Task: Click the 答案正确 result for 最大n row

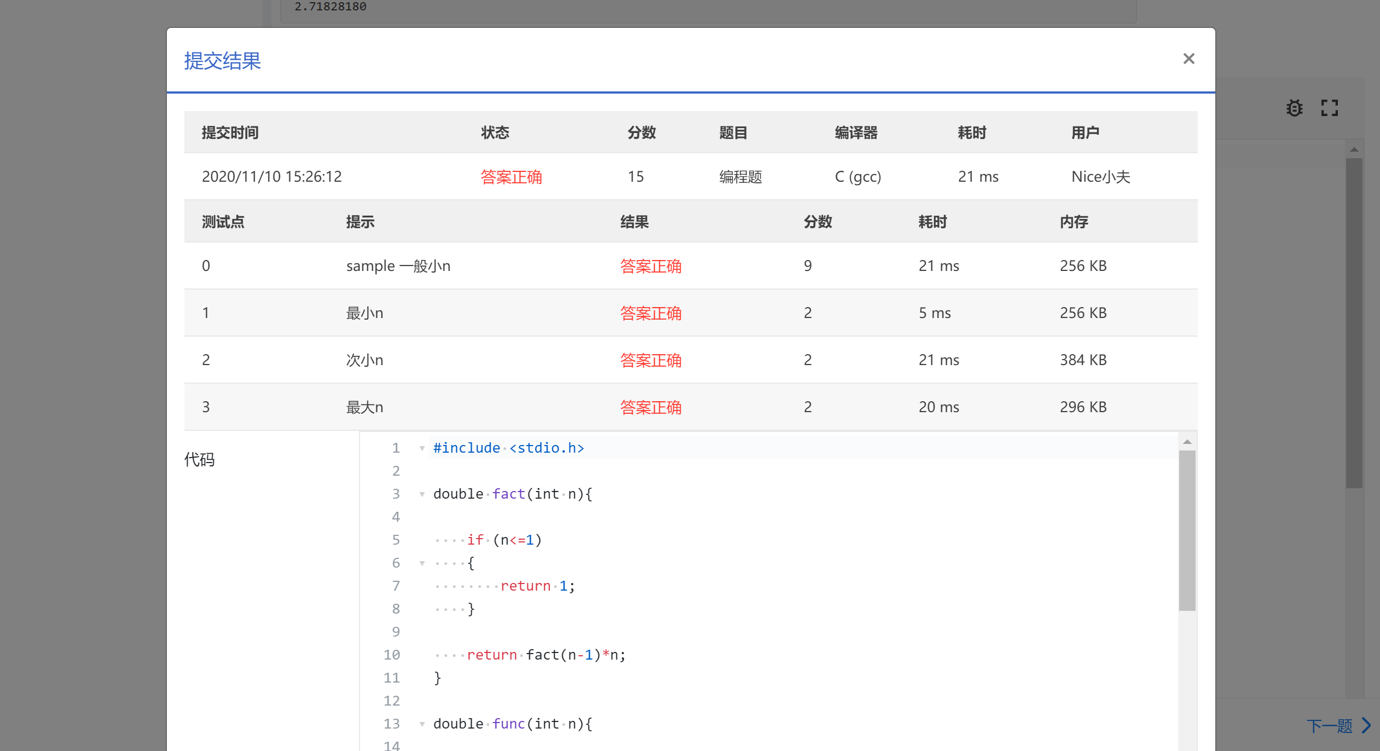Action: [651, 407]
